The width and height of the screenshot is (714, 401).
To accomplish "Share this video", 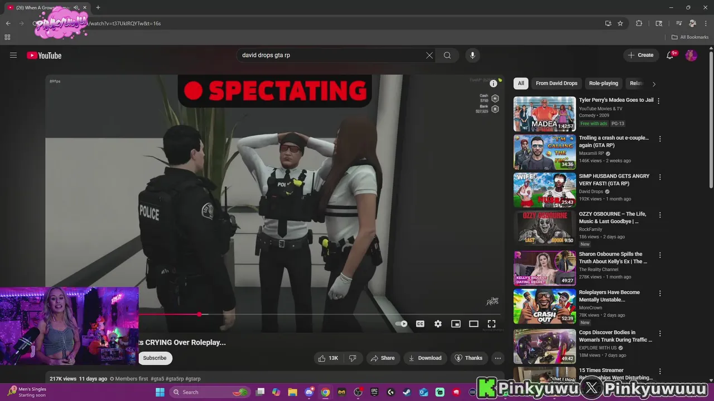I will pyautogui.click(x=383, y=358).
